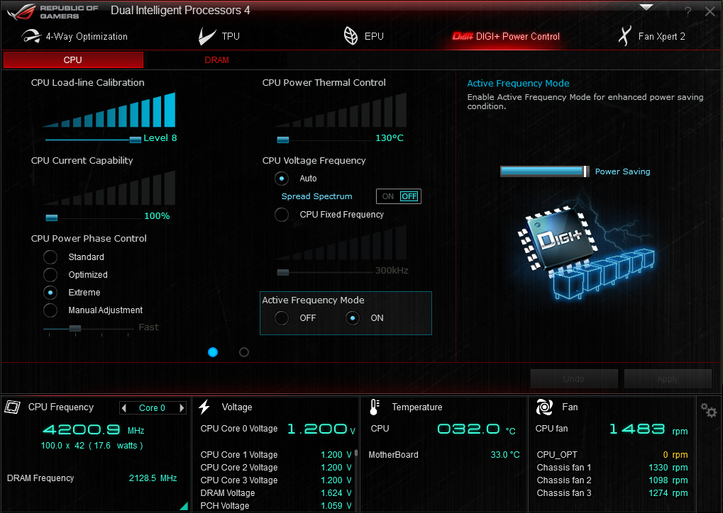Adjust Manual Adjustment Fast slider handle
The height and width of the screenshot is (513, 723).
click(x=75, y=328)
